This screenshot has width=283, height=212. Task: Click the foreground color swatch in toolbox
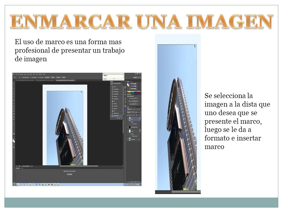[13, 140]
